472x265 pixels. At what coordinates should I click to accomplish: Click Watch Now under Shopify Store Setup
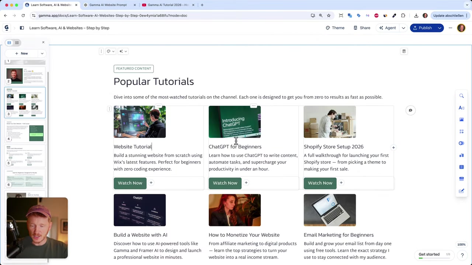(x=320, y=183)
